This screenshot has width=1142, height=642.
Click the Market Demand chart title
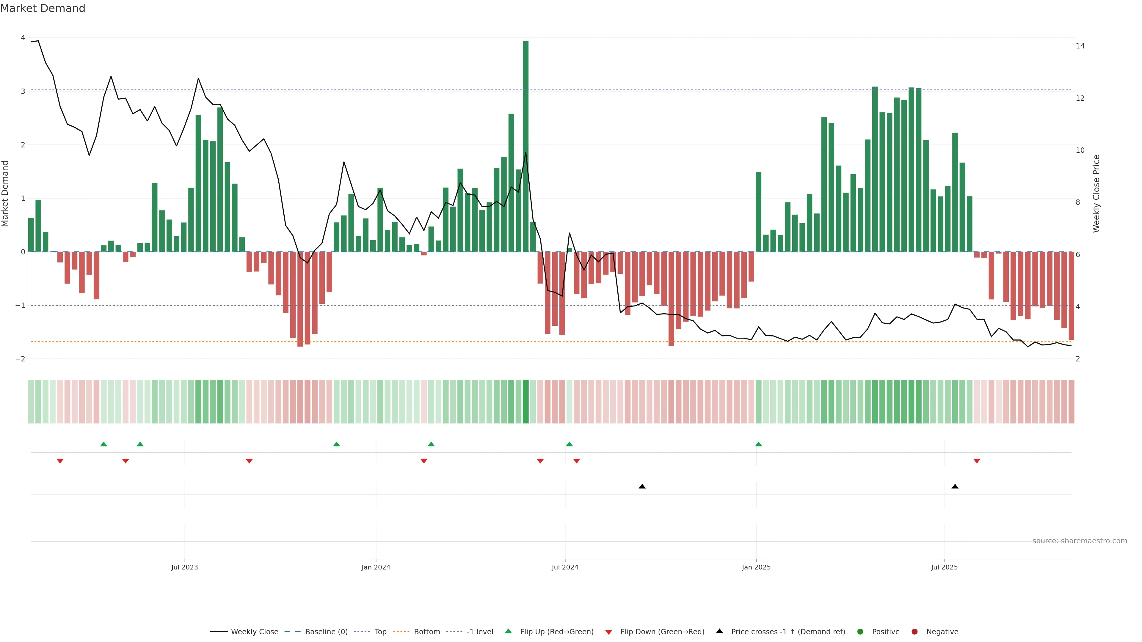[43, 8]
